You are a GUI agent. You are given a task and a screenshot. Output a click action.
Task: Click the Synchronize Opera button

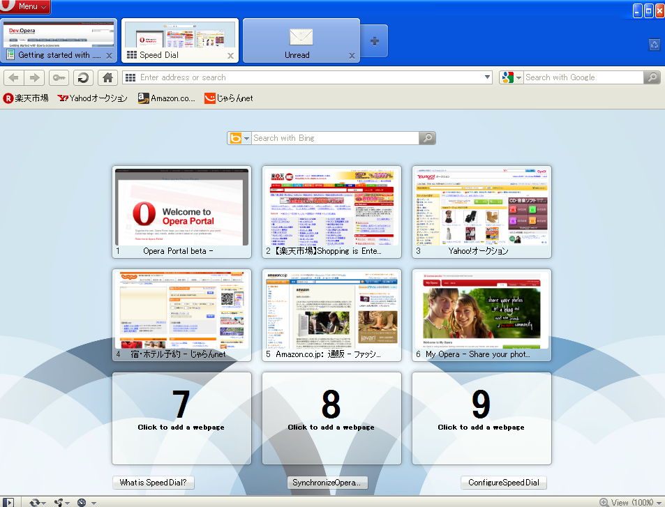pos(327,483)
